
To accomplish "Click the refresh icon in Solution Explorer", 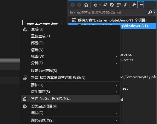I will [x=112, y=5].
